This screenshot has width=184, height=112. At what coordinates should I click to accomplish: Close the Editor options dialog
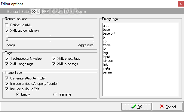[181, 4]
